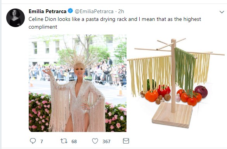The width and height of the screenshot is (227, 149).
Task: Retweet Emilia Petrarca's post
Action: 64,141
